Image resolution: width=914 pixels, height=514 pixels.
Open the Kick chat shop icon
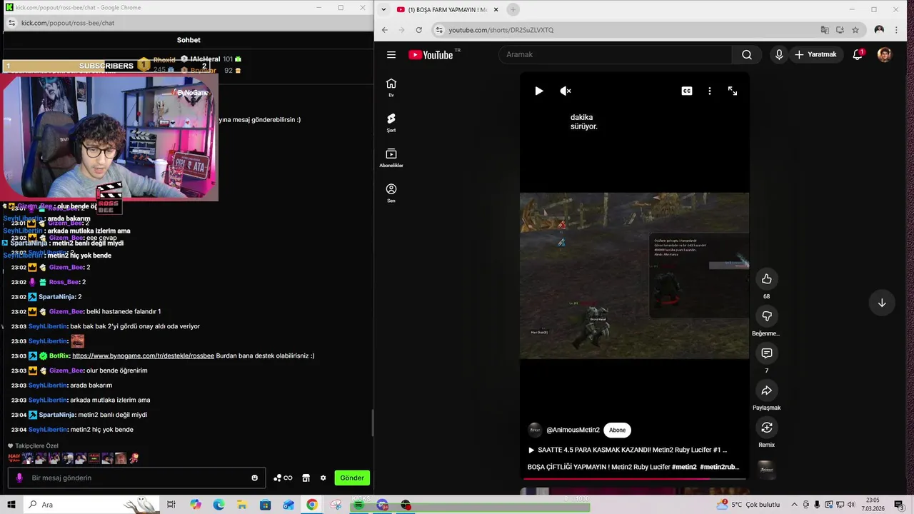point(306,478)
